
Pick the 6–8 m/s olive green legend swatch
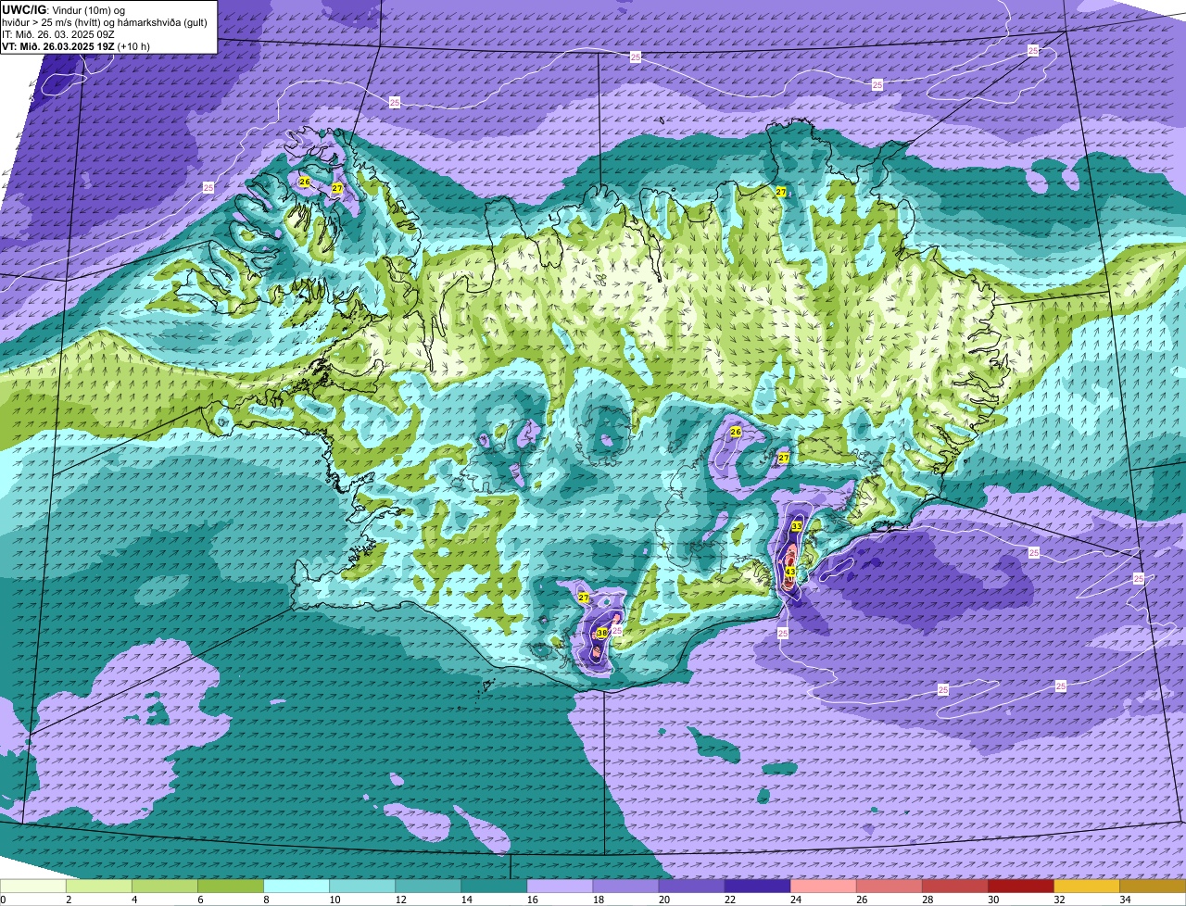click(x=231, y=886)
